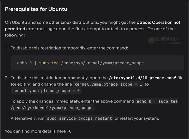Select the 即时通讯网 watermark text

[168, 39]
